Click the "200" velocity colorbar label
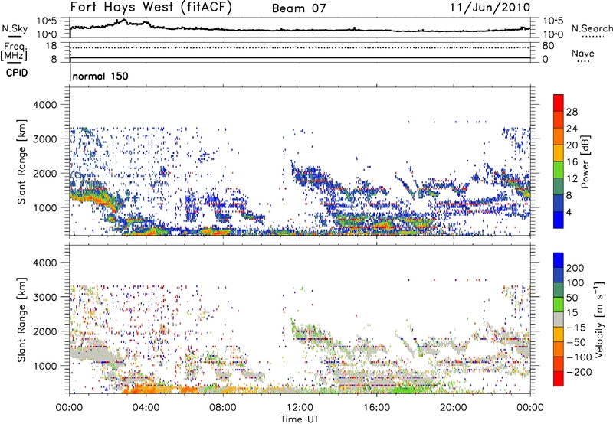 click(x=575, y=268)
